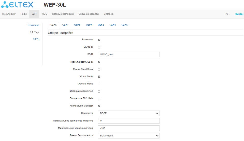Open the Режим безопасности dropdown
Image resolution: width=244 pixels, height=141 pixels.
point(129,136)
